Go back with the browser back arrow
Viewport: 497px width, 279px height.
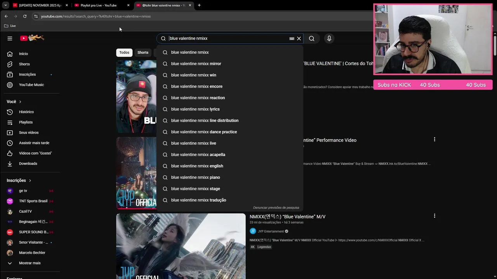[x=6, y=16]
